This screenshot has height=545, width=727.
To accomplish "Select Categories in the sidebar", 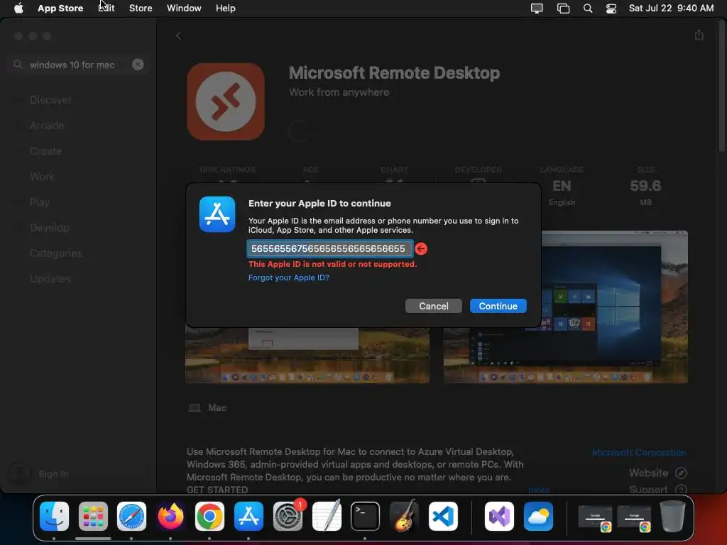I will (x=55, y=253).
